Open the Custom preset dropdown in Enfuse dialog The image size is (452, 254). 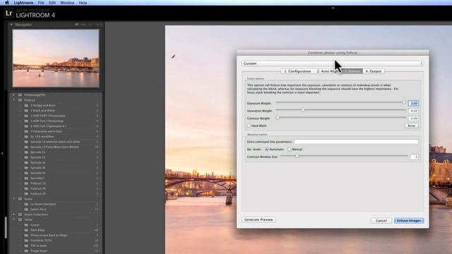[x=333, y=64]
